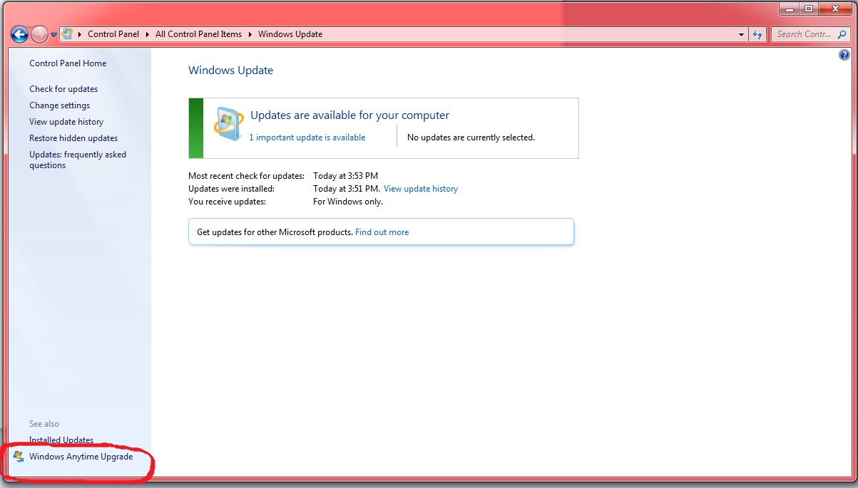The width and height of the screenshot is (858, 488).
Task: Click Find out more about other Microsoft products
Action: (382, 232)
